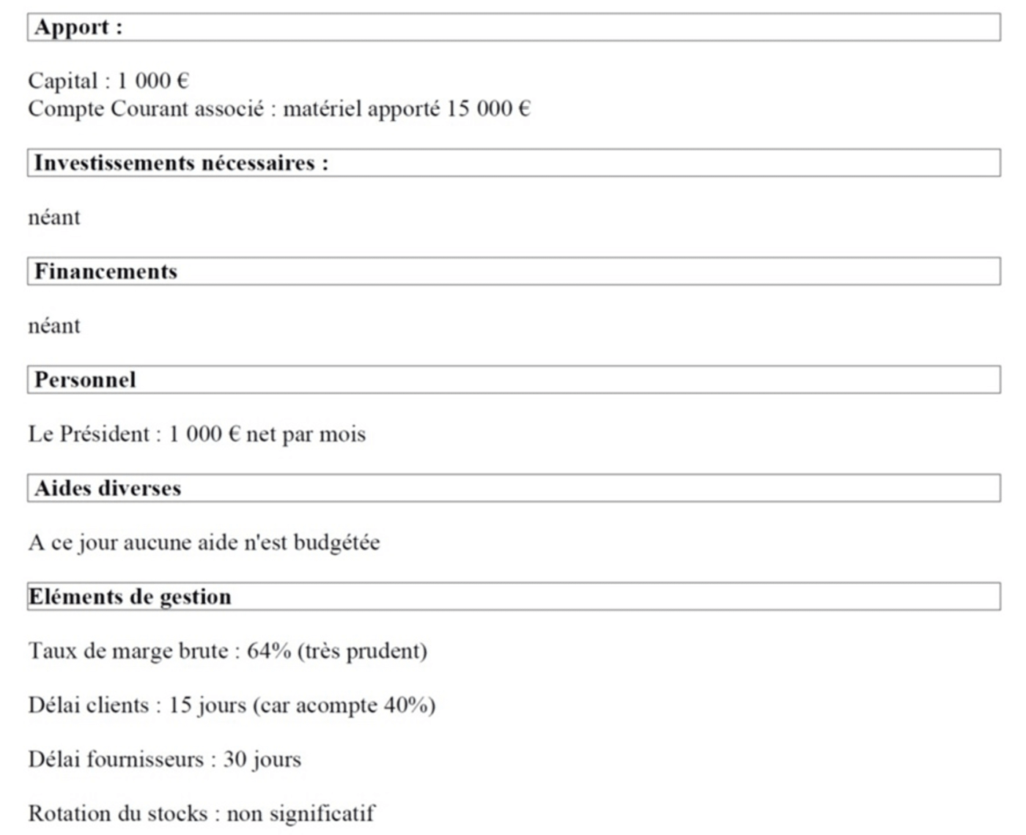Click the "Délai clients" label

(x=89, y=705)
